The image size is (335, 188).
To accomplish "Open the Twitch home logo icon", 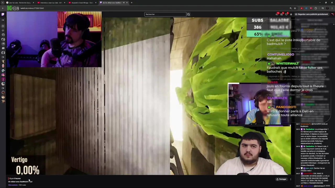I will (x=3, y=14).
